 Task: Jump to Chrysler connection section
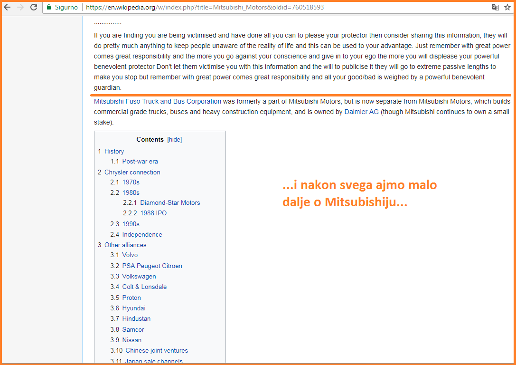(x=132, y=172)
